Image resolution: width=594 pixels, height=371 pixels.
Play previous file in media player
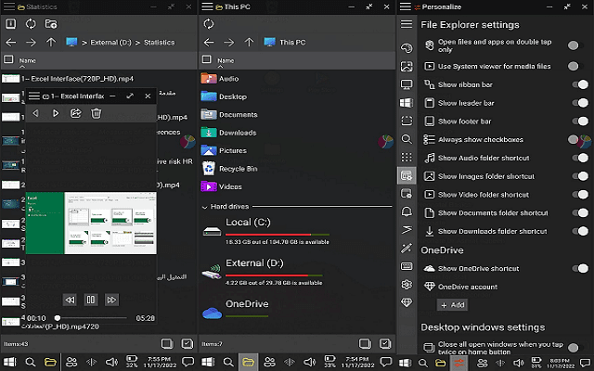35,113
